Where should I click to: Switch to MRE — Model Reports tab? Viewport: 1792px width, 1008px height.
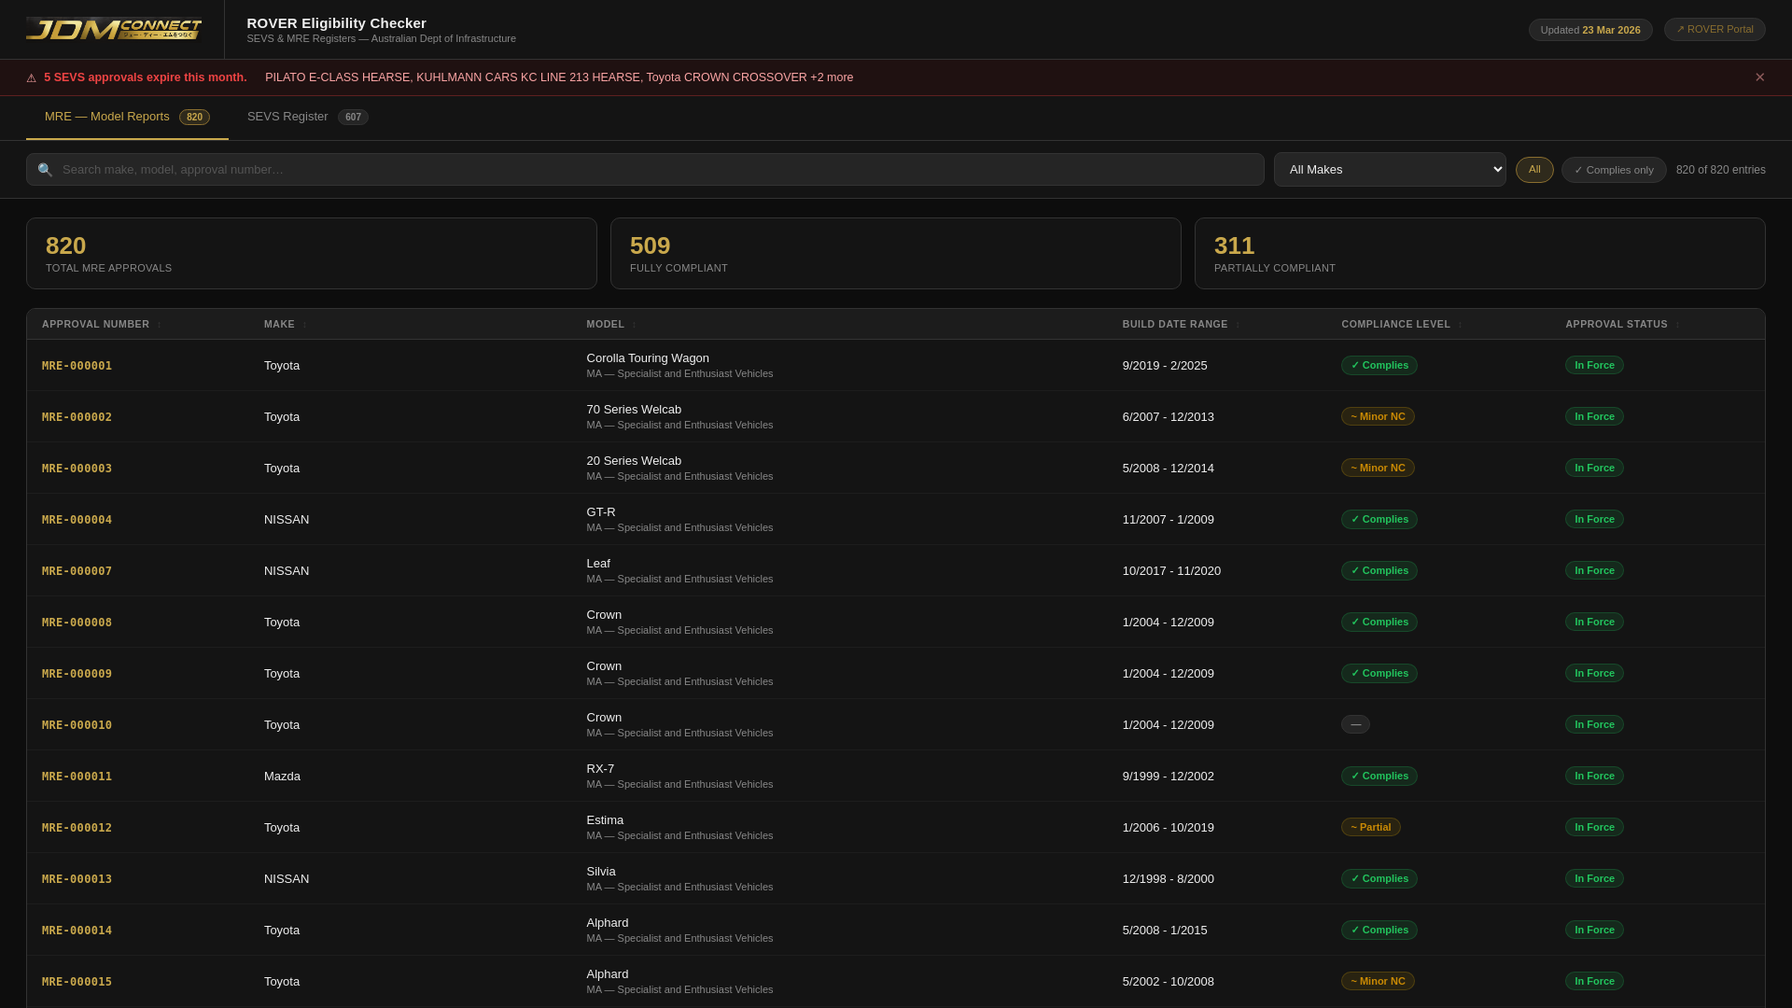127,117
